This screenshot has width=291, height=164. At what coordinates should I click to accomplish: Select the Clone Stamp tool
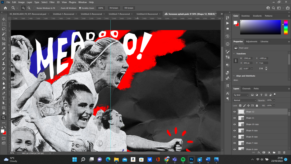tap(4, 64)
